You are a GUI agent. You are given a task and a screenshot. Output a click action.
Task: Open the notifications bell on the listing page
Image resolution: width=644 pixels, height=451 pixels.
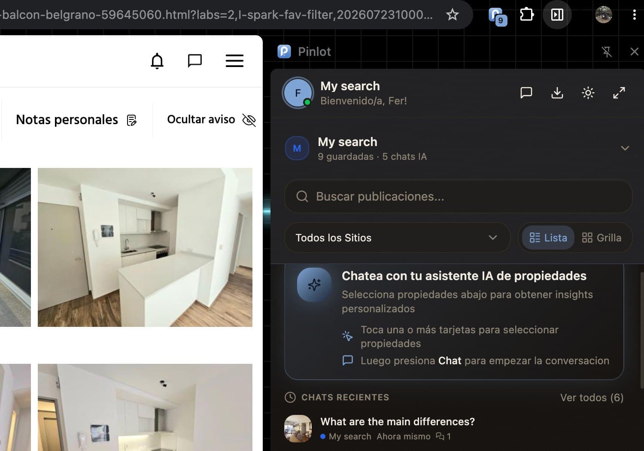point(157,61)
